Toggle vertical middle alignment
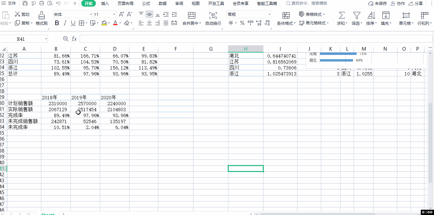This screenshot has width=434, height=215. [x=149, y=15]
